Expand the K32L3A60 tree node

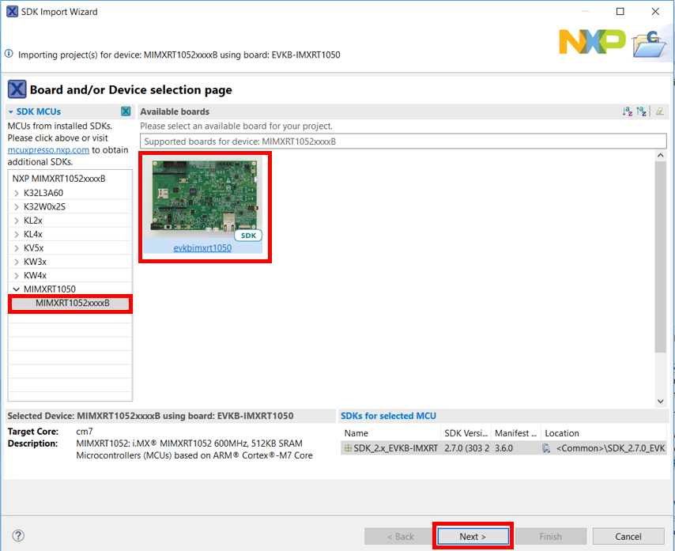(17, 193)
